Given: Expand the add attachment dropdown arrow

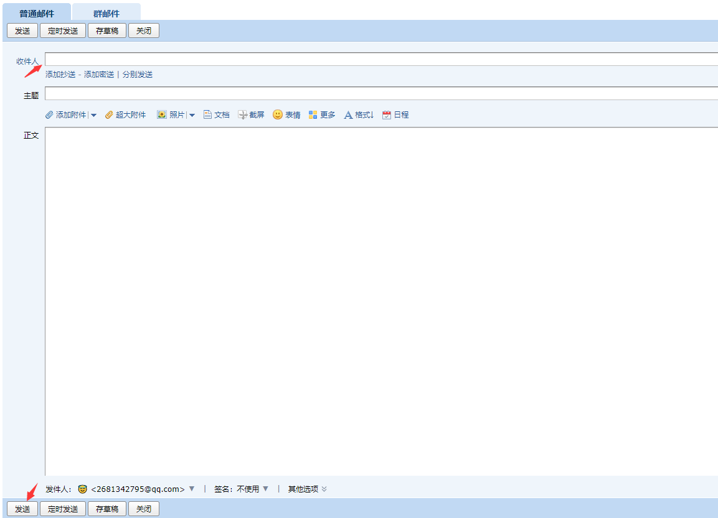Looking at the screenshot, I should 94,115.
